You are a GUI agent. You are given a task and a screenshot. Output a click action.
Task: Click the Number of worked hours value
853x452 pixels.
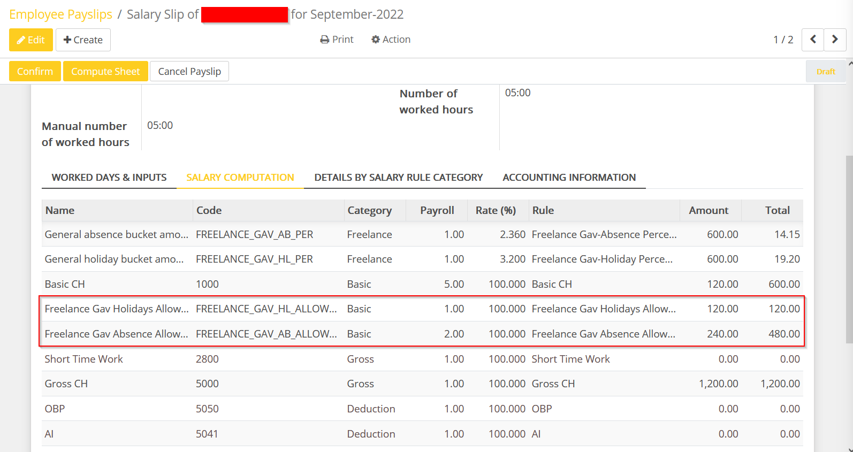click(x=518, y=93)
